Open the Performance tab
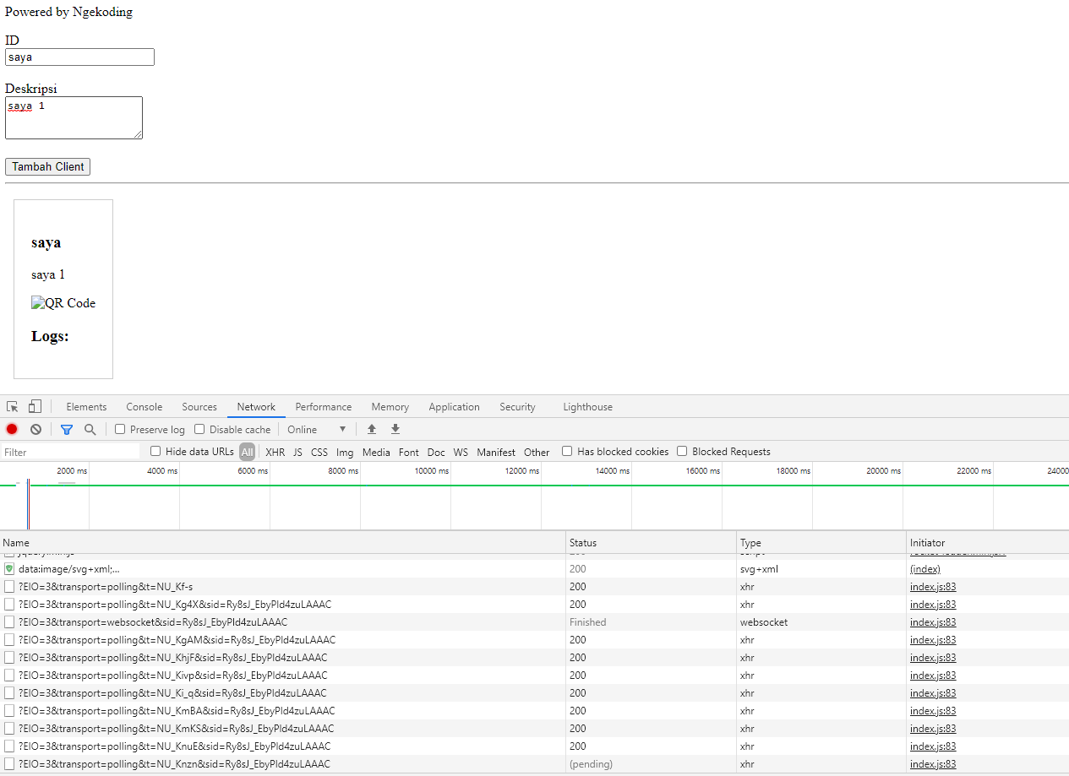 tap(324, 407)
